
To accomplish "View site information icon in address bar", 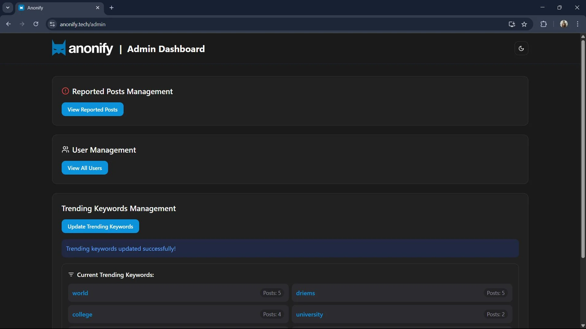I will point(52,24).
